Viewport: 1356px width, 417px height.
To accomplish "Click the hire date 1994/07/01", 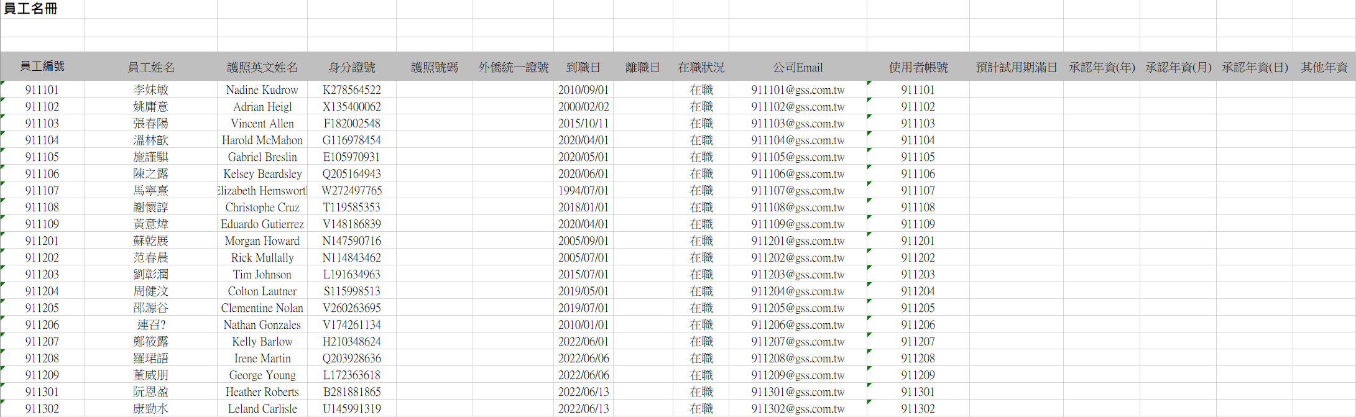I will [583, 191].
